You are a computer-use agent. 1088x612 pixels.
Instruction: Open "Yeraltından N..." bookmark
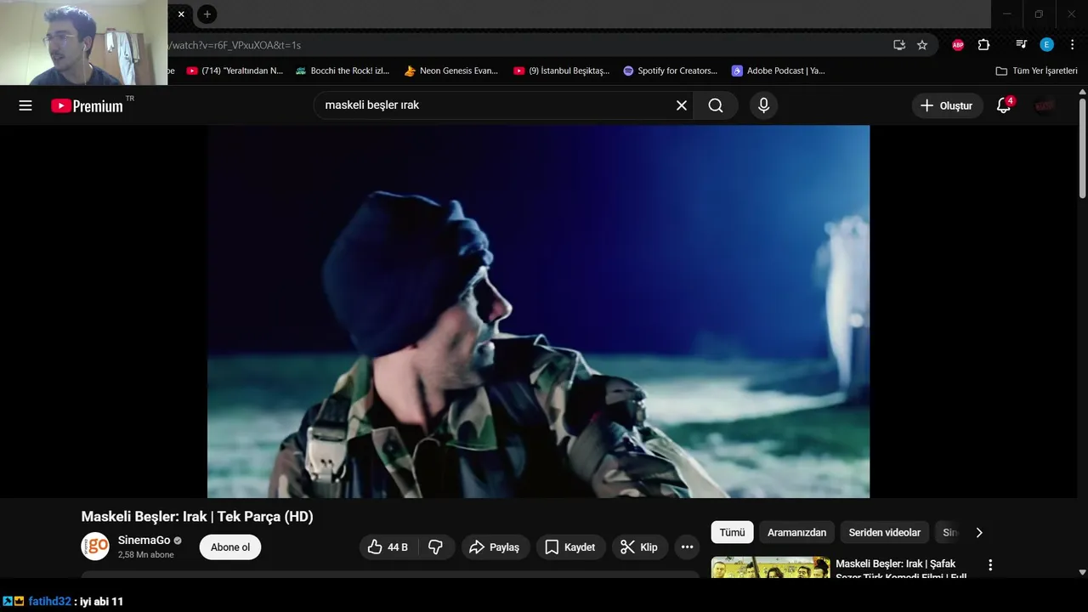pyautogui.click(x=235, y=71)
